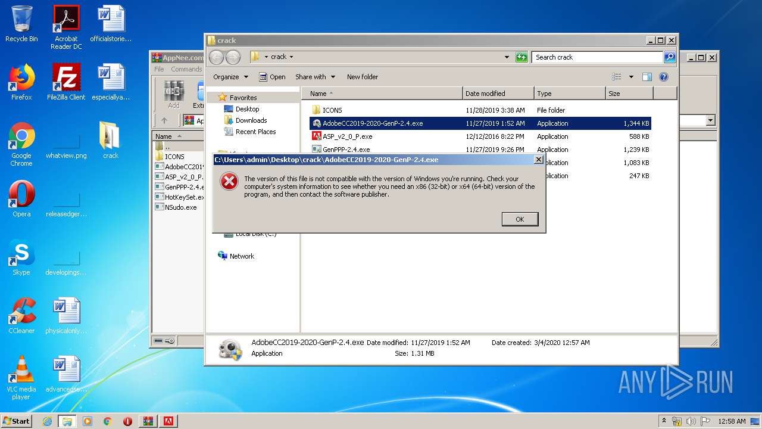Viewport: 762px width, 429px height.
Task: Click Action Center flag tray icon
Action: (x=705, y=421)
